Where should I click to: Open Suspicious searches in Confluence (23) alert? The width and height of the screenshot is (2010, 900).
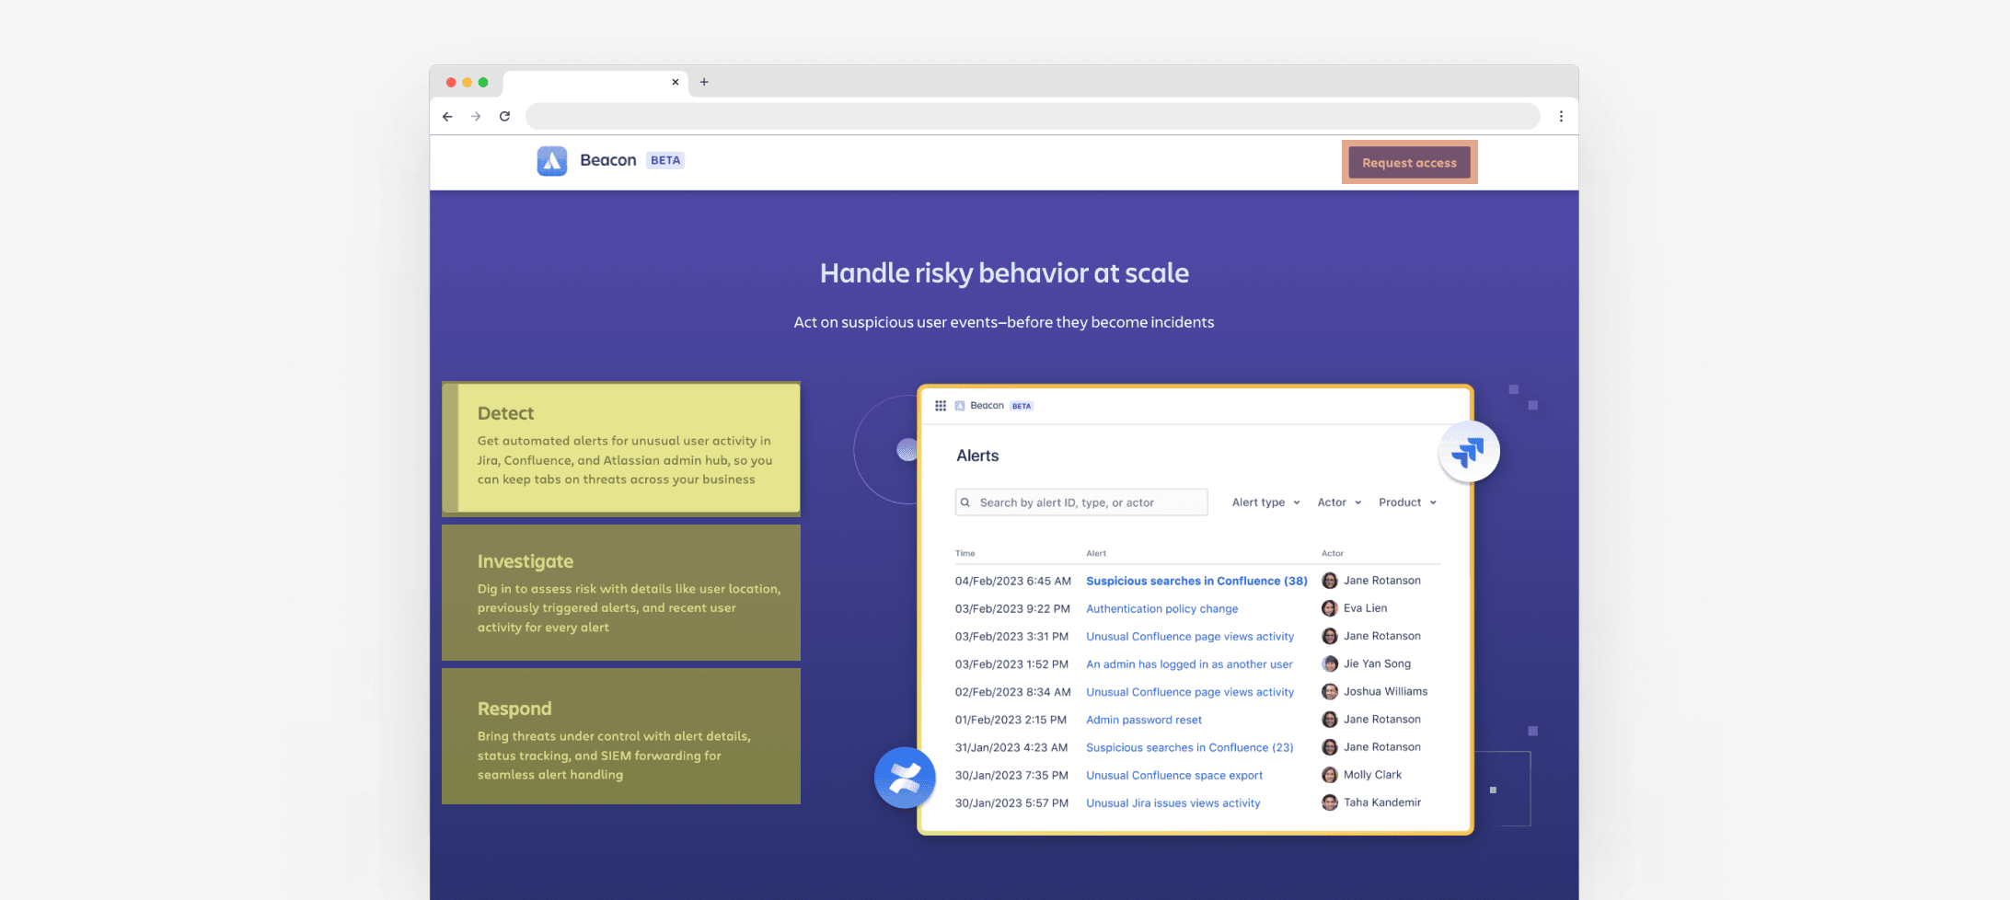click(1189, 747)
